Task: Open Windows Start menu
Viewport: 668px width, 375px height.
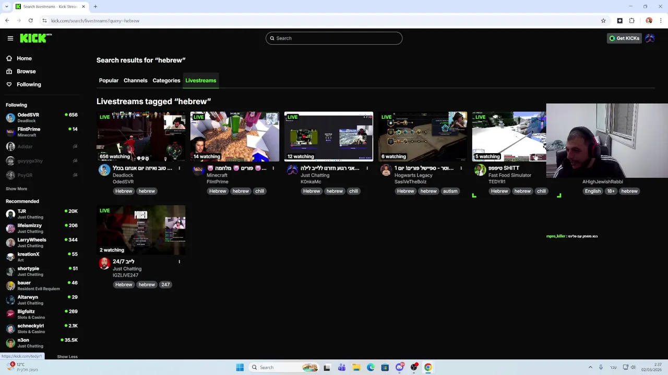Action: point(240,367)
